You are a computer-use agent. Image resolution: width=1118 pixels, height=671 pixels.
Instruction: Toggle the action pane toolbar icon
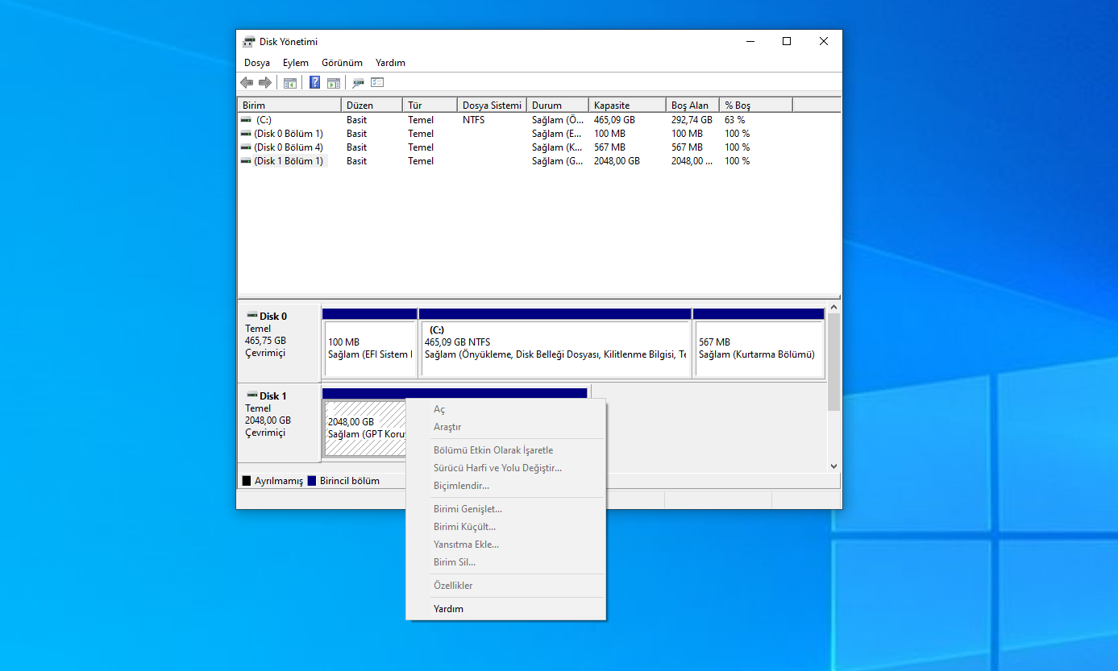click(x=334, y=83)
